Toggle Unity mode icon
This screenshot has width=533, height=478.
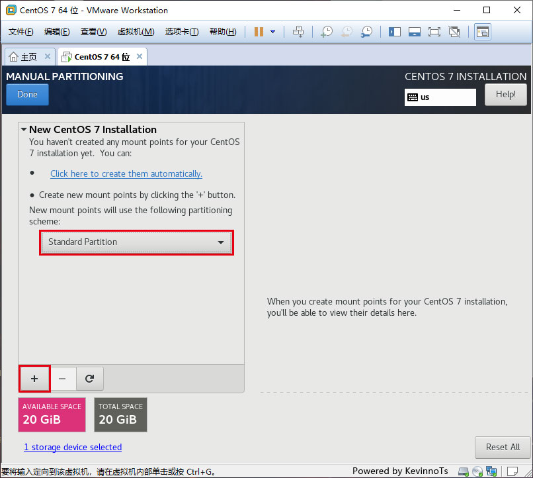click(x=454, y=32)
